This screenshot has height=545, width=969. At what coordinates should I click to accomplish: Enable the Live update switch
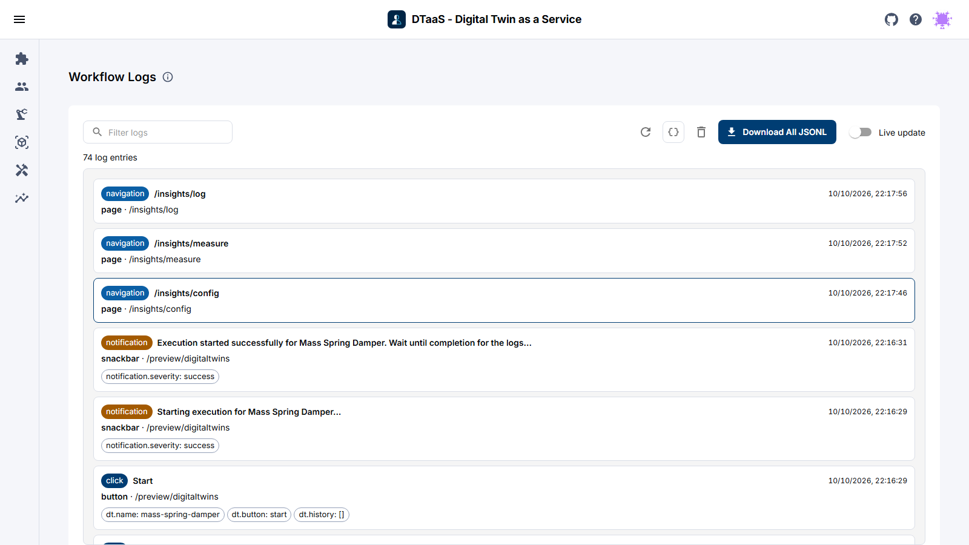click(x=860, y=133)
